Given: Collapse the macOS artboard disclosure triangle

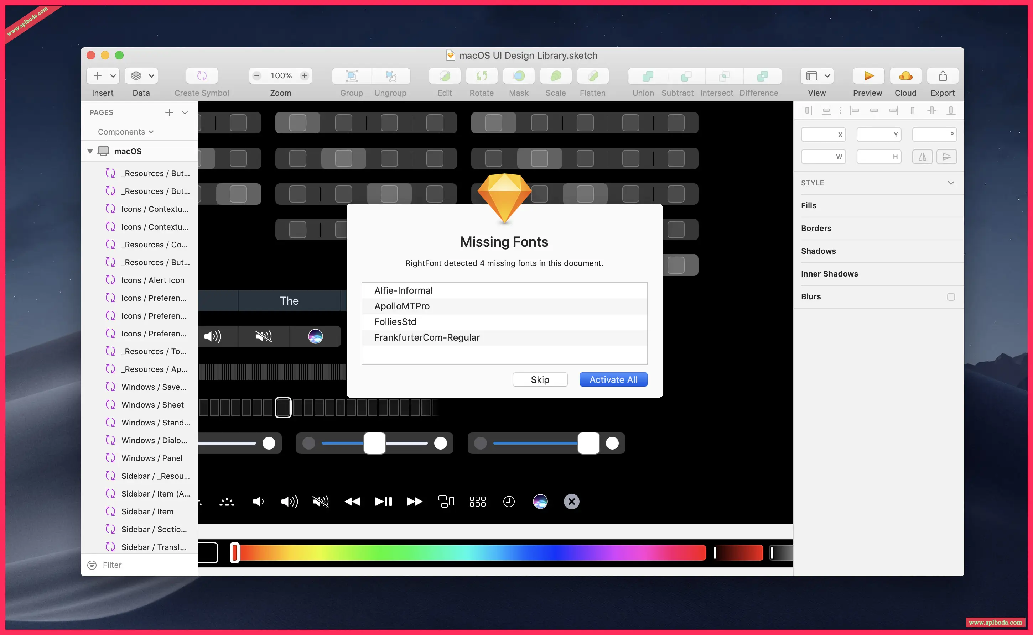Looking at the screenshot, I should [90, 151].
